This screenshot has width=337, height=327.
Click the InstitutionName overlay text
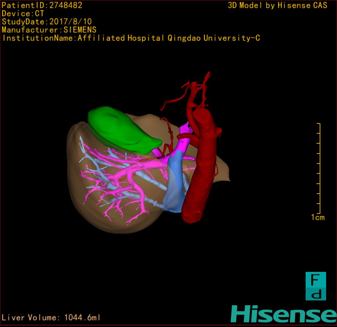(131, 38)
